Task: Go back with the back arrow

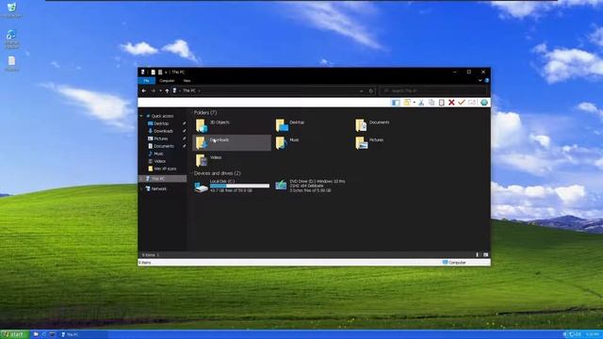Action: 143,90
